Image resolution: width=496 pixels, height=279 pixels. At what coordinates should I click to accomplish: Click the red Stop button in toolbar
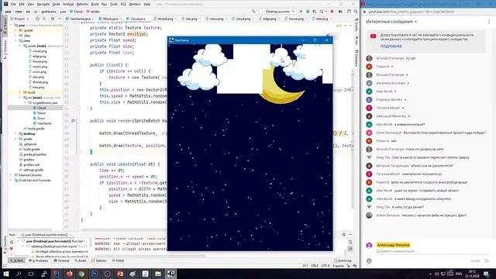(332, 12)
